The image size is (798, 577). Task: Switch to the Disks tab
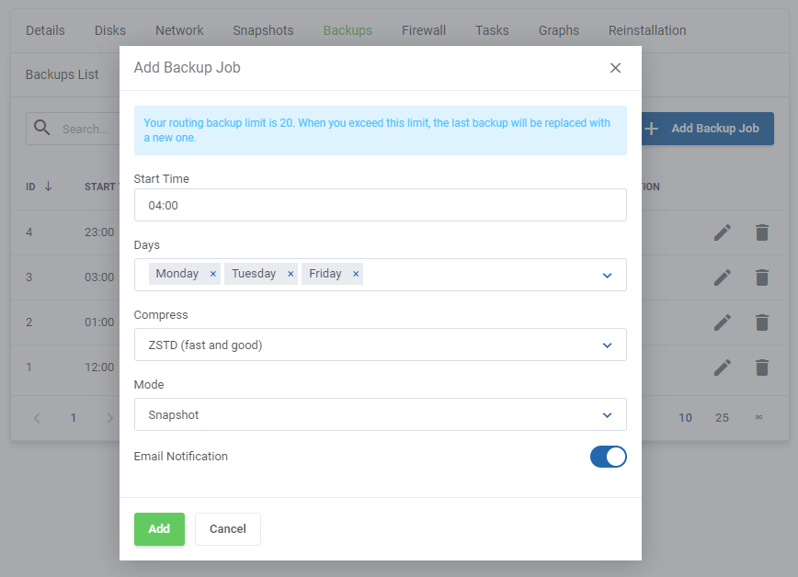110,30
